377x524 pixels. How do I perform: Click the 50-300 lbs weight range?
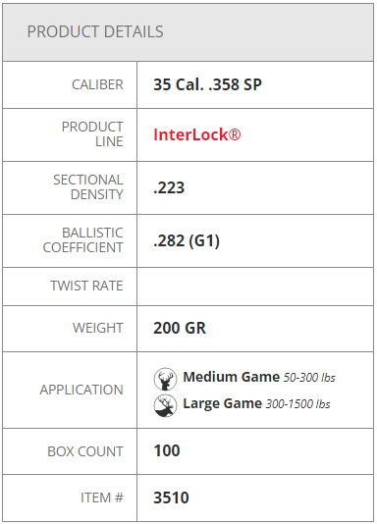[x=309, y=378]
